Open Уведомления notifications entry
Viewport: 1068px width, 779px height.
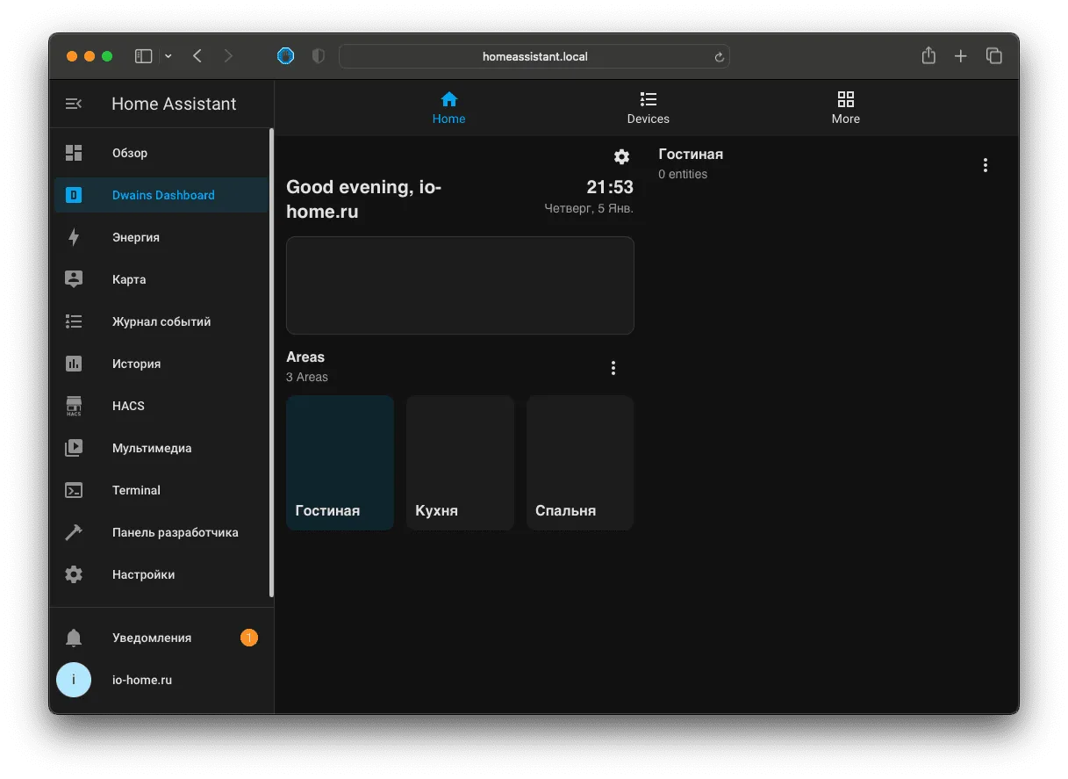pos(161,638)
